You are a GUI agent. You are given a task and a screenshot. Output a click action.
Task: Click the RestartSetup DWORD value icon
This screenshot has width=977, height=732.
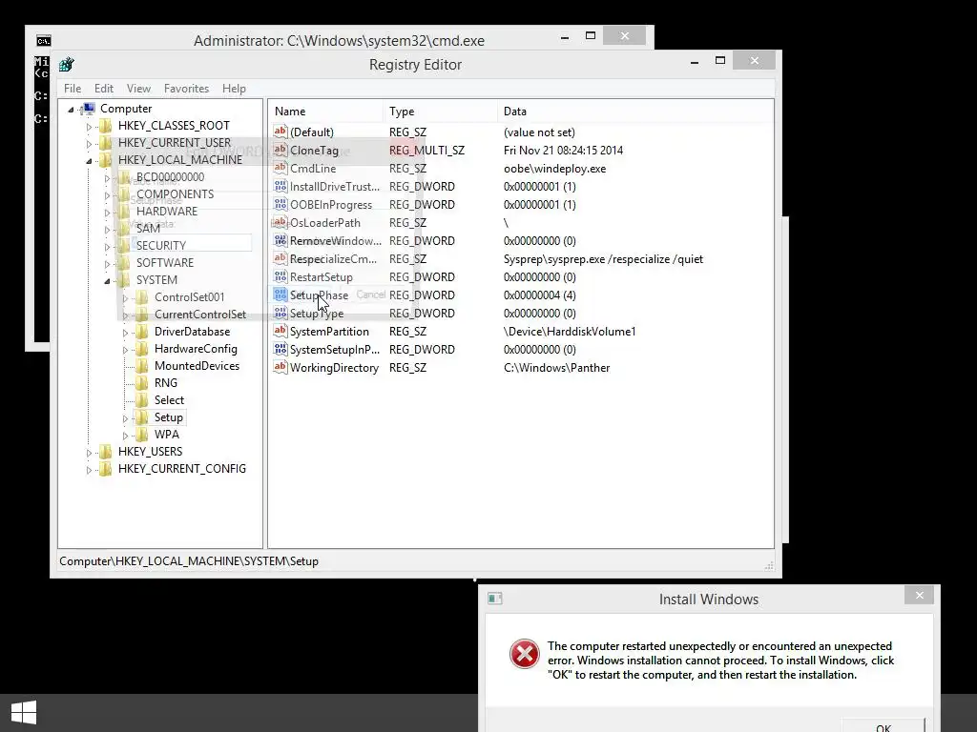(281, 276)
